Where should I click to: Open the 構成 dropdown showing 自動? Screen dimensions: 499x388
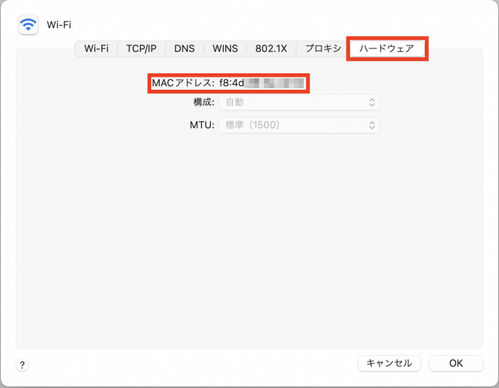tap(299, 103)
